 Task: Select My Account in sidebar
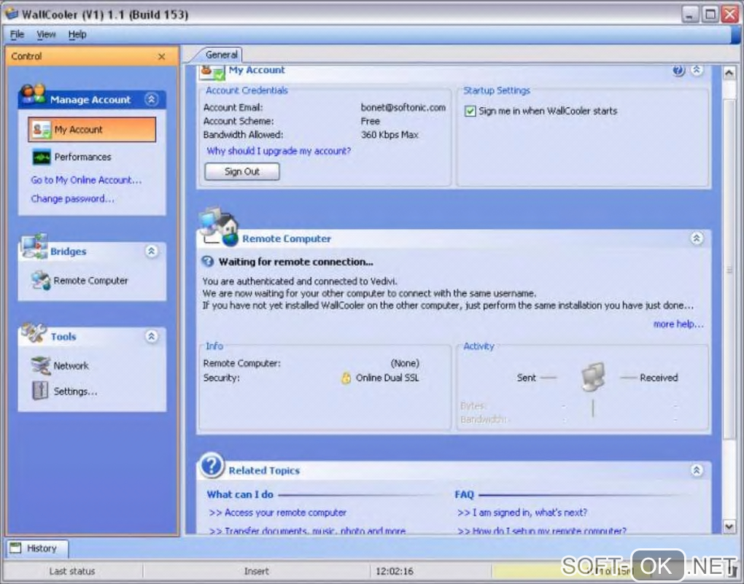(92, 130)
